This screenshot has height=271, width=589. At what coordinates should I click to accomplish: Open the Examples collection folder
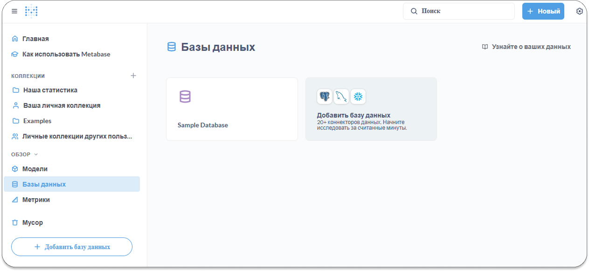click(37, 121)
